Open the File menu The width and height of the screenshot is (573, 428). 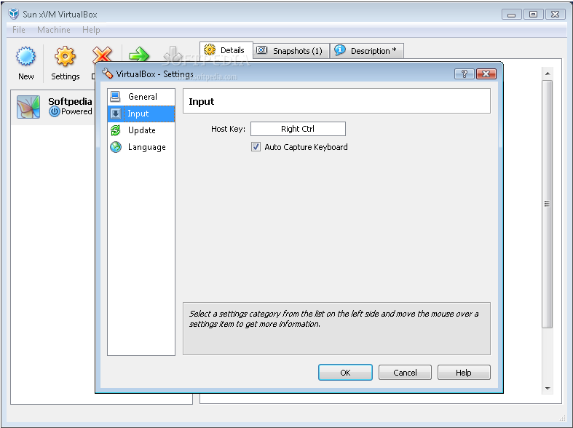coord(19,30)
